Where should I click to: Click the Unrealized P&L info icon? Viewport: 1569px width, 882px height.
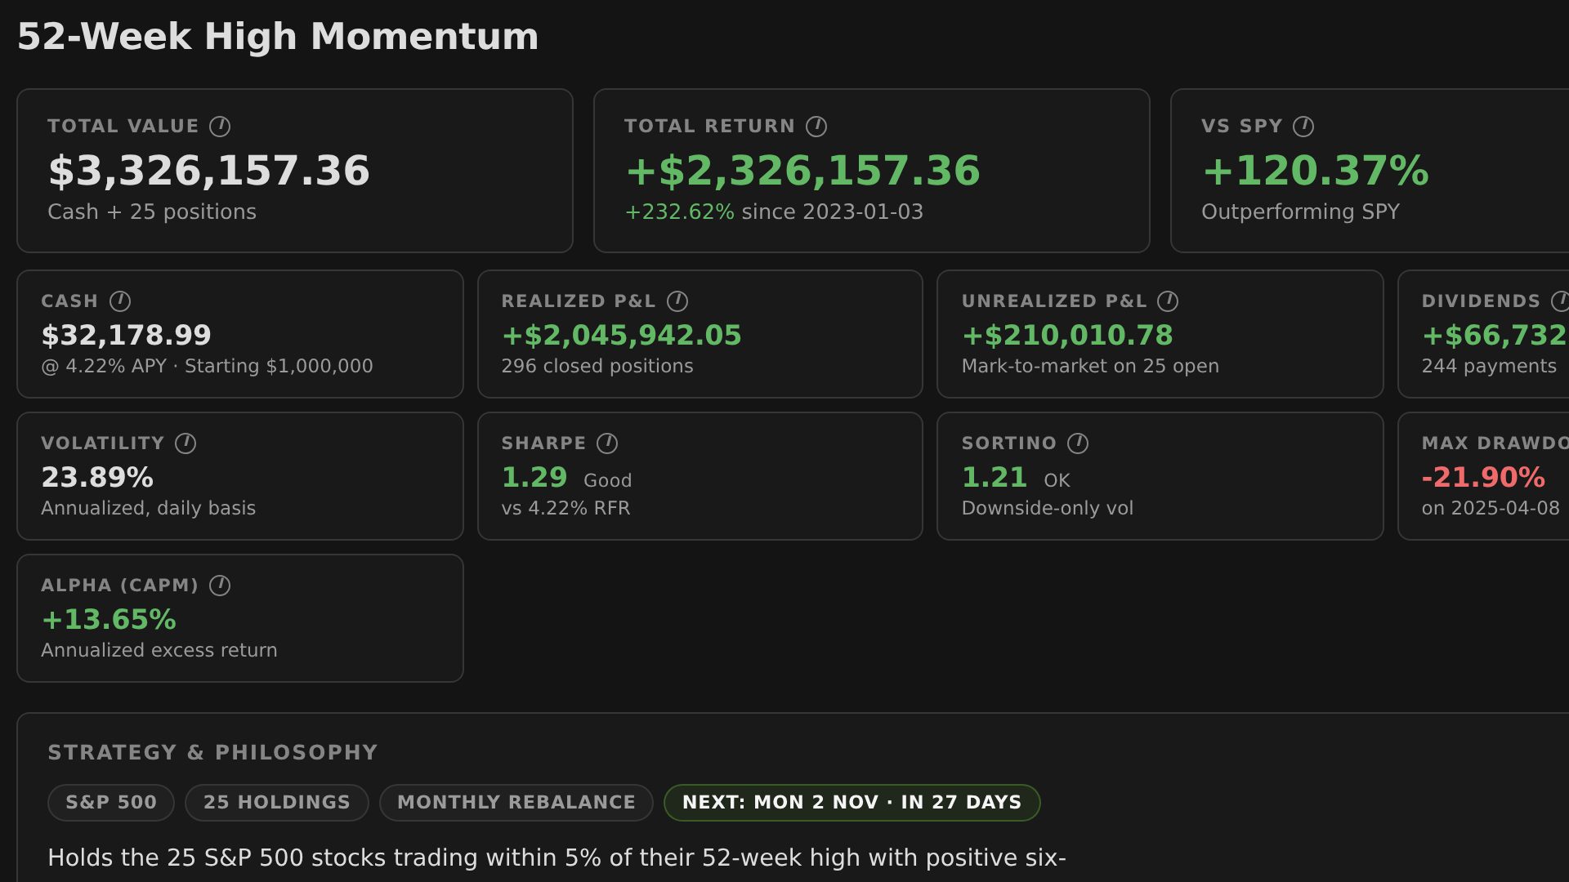(1168, 301)
